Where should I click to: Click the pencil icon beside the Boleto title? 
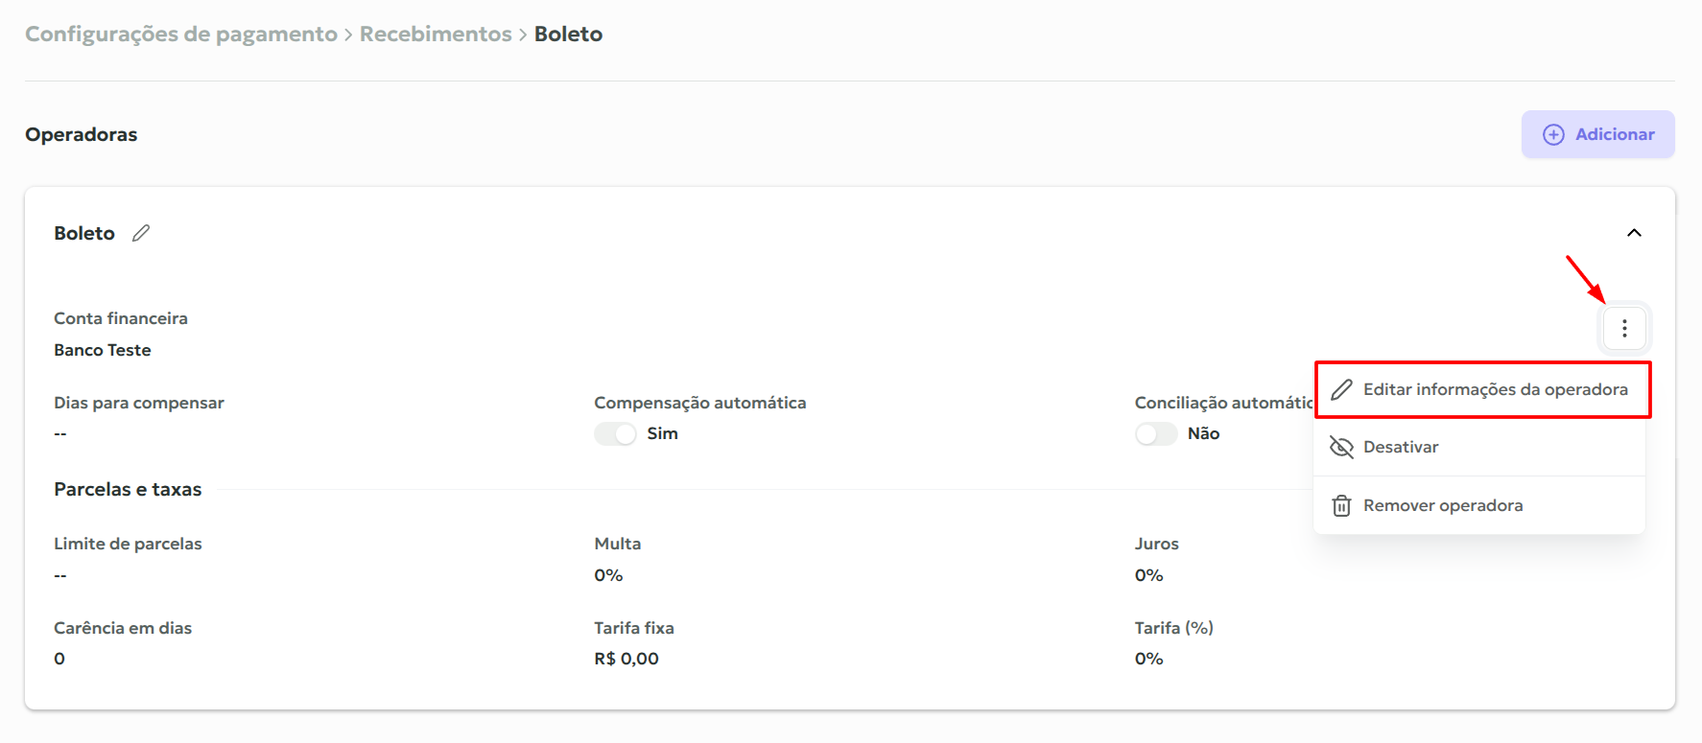pos(141,233)
